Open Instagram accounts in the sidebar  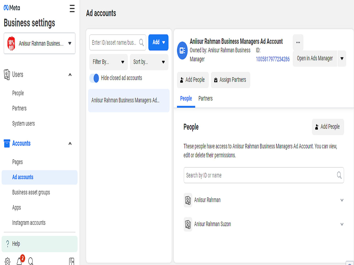tap(29, 223)
